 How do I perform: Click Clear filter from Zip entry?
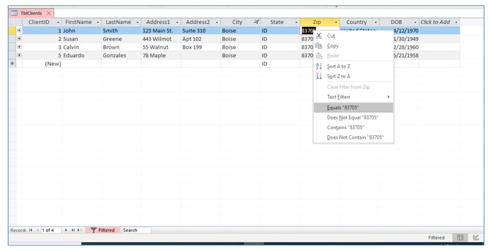pos(353,87)
